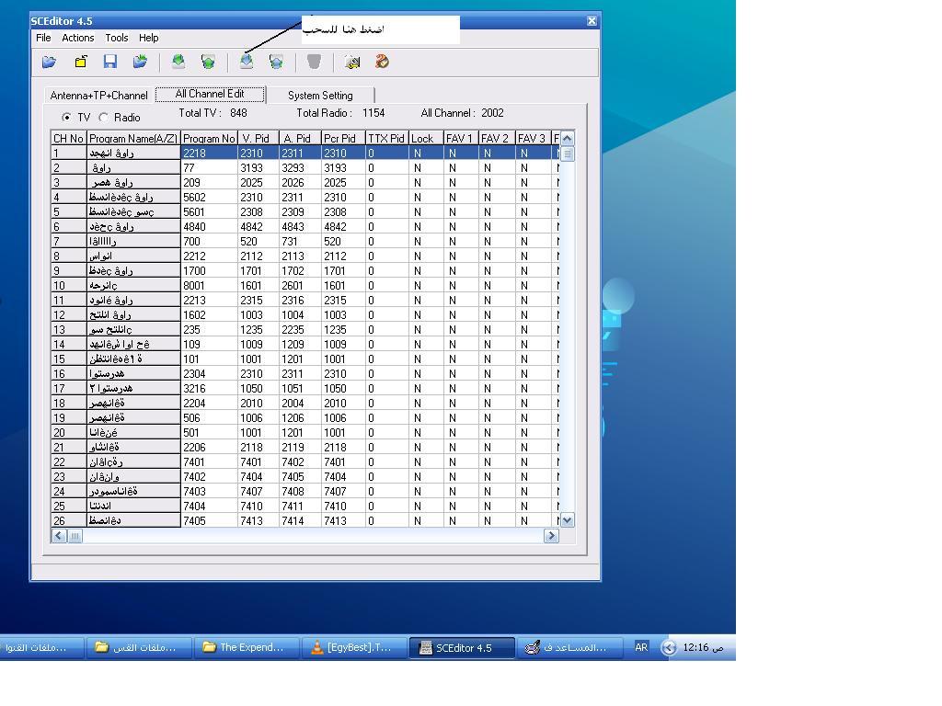Screen dimensions: 942x706
Task: Click the FAV 1 column header
Action: (461, 138)
